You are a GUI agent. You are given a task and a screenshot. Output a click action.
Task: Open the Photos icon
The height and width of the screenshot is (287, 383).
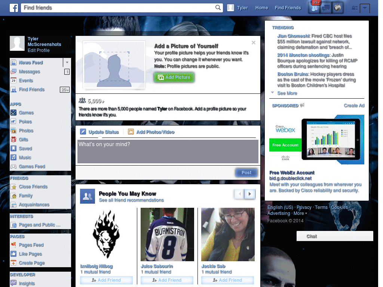coord(13,130)
